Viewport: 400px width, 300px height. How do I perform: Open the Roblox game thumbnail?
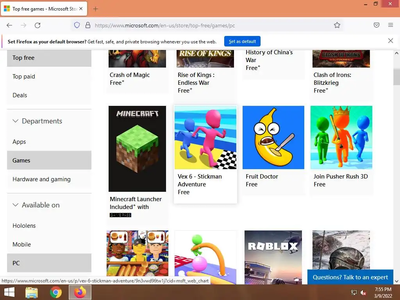273,257
